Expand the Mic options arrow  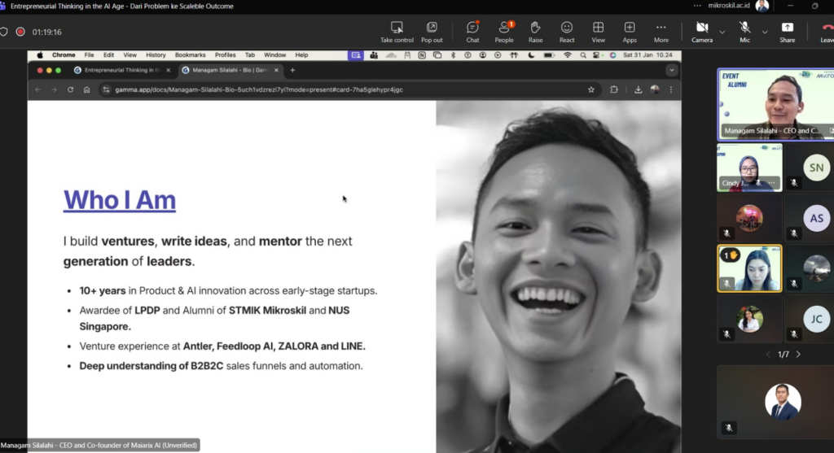pos(764,32)
